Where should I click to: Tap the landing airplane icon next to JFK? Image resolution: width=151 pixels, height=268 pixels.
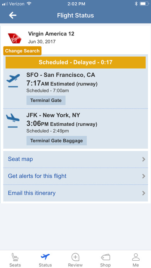[13, 121]
